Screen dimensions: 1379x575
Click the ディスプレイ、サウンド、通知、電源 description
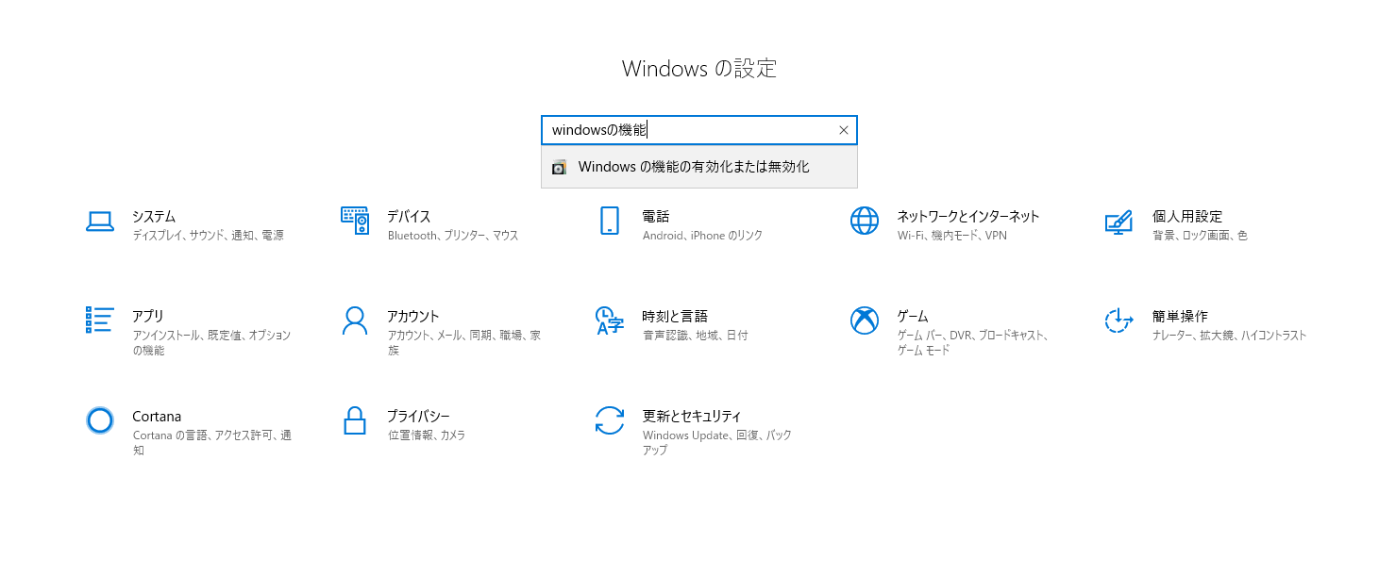pos(209,236)
